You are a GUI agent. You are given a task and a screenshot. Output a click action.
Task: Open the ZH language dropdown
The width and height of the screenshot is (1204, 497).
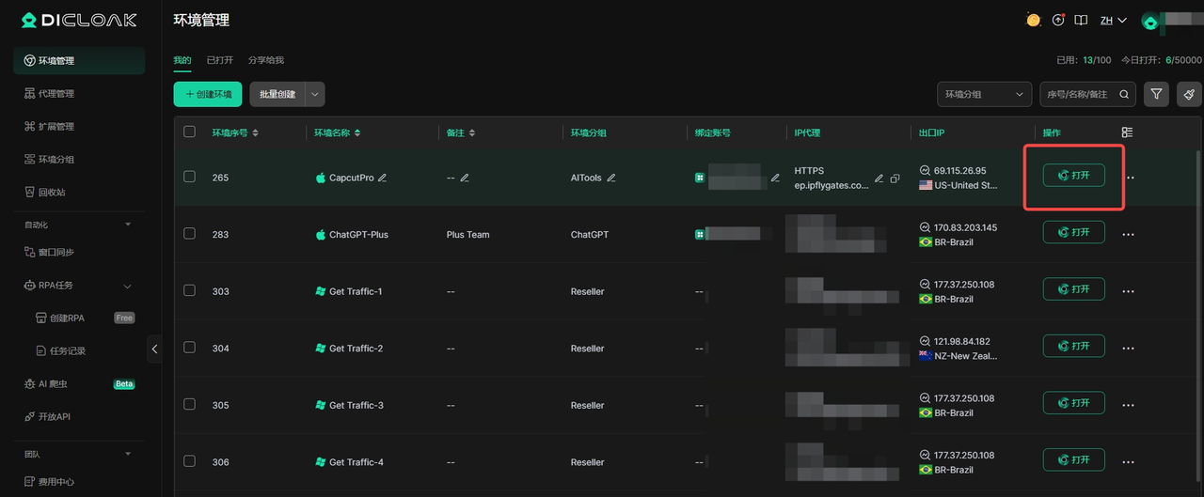click(1113, 20)
